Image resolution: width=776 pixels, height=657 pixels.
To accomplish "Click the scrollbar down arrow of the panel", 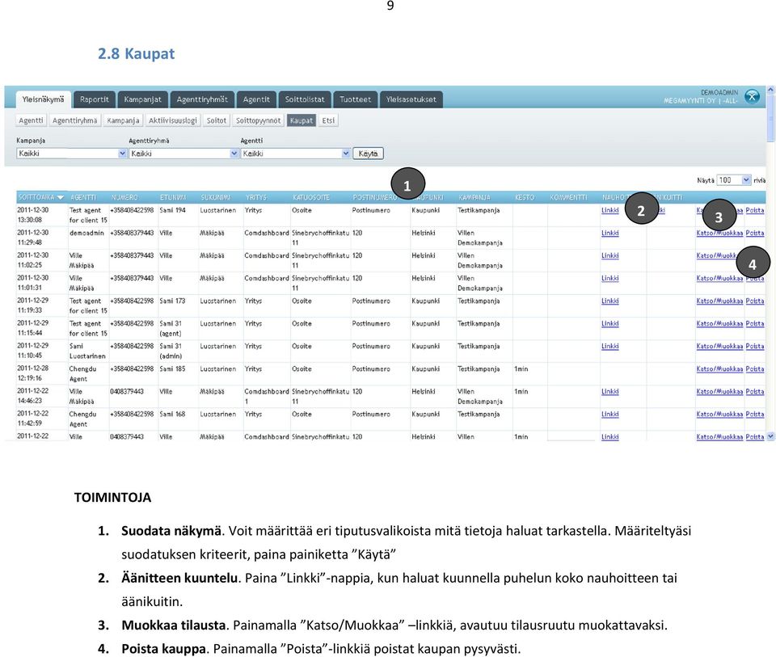I will [770, 436].
